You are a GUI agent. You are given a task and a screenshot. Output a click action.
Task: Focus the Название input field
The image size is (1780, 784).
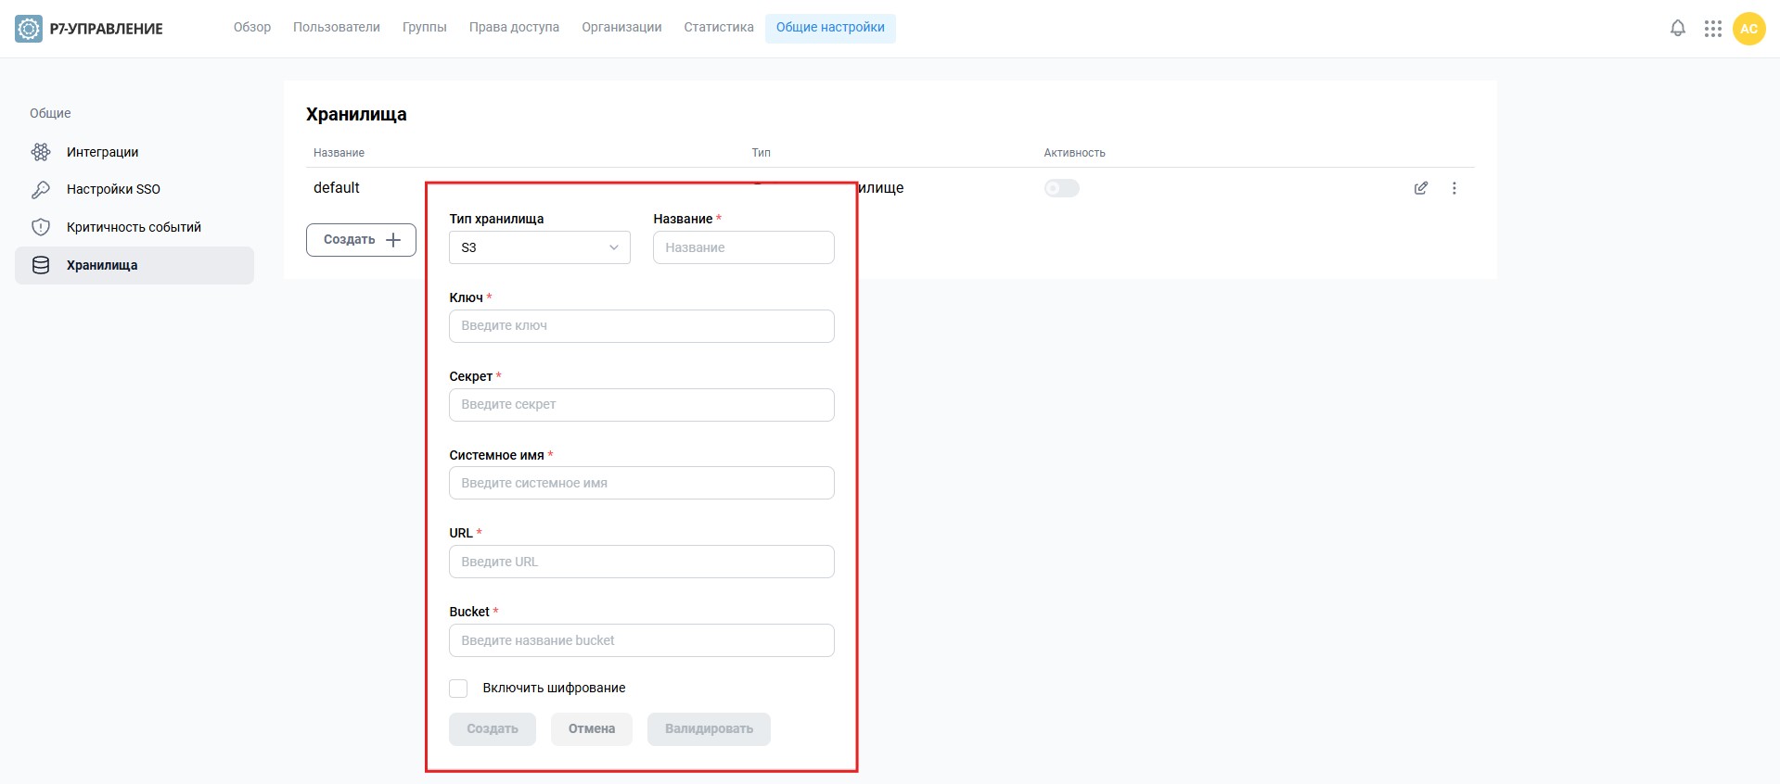[744, 247]
